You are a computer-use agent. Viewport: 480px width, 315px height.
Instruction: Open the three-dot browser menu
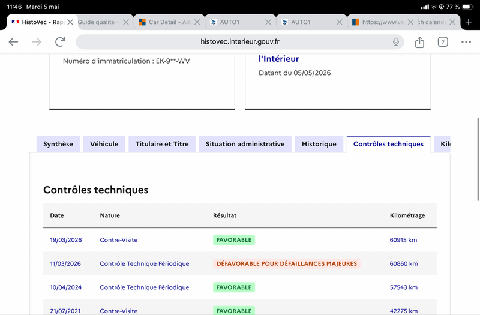(466, 42)
